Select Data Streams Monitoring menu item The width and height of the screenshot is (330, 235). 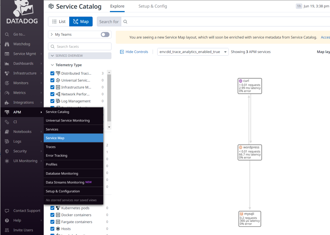pyautogui.click(x=73, y=182)
